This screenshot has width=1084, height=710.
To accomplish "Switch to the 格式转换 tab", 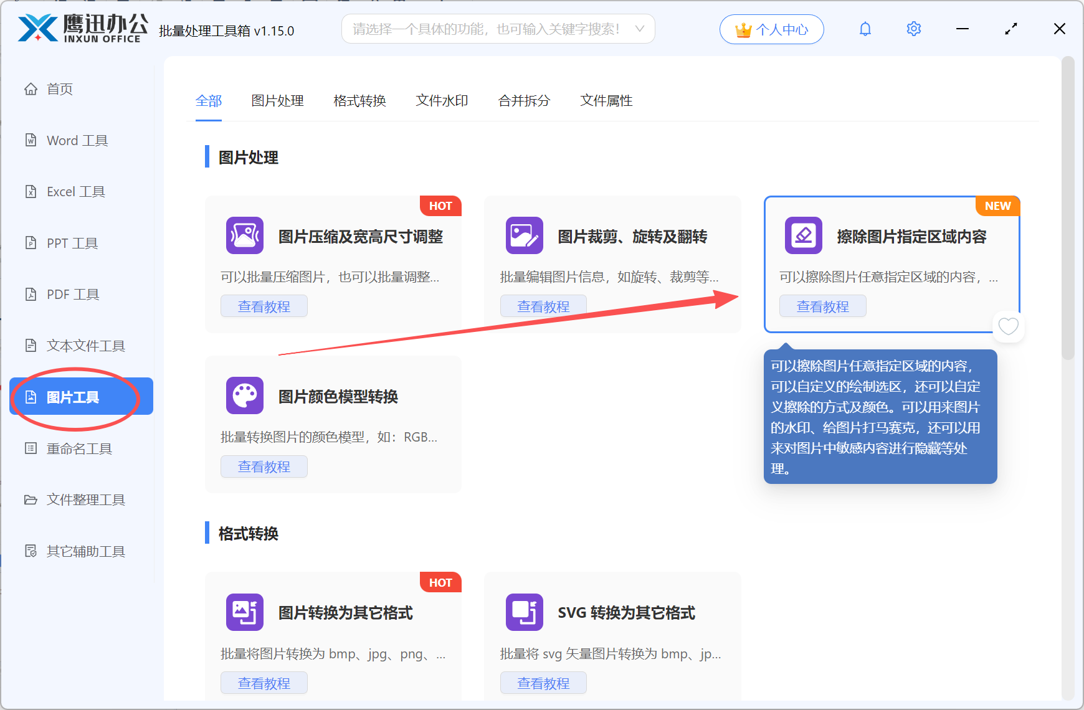I will [x=359, y=100].
